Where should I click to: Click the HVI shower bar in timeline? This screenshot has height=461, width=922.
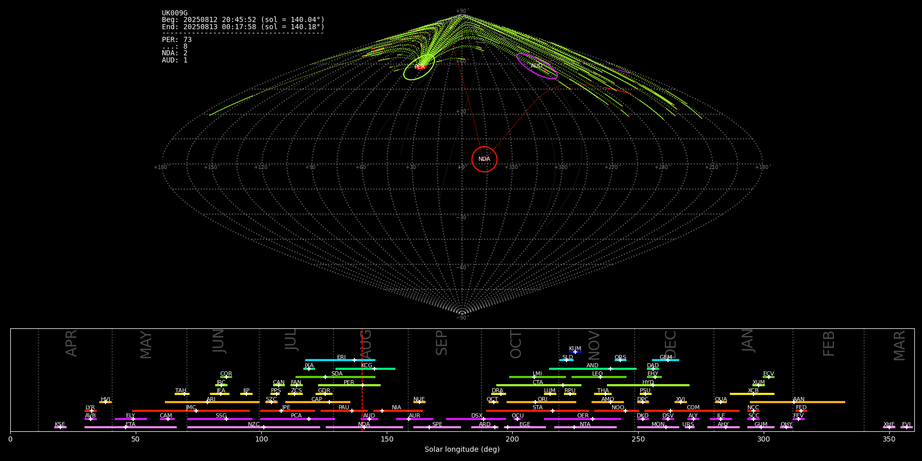106,402
